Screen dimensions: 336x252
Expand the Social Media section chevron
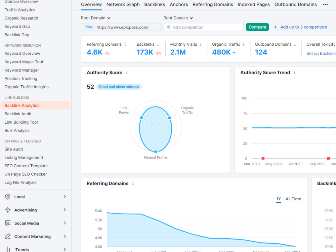pyautogui.click(x=65, y=223)
